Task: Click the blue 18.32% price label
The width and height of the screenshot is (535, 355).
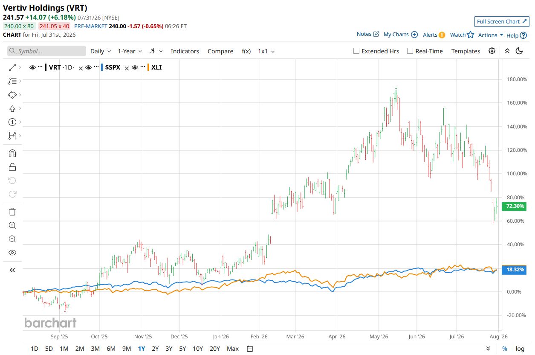Action: pos(515,270)
